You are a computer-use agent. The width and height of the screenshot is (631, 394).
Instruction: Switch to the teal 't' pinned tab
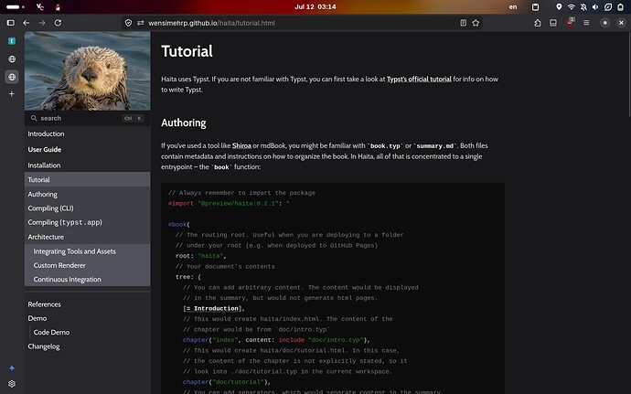[x=12, y=41]
